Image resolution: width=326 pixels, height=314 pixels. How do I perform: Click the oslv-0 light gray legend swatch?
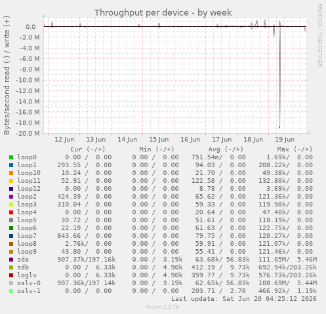11,283
